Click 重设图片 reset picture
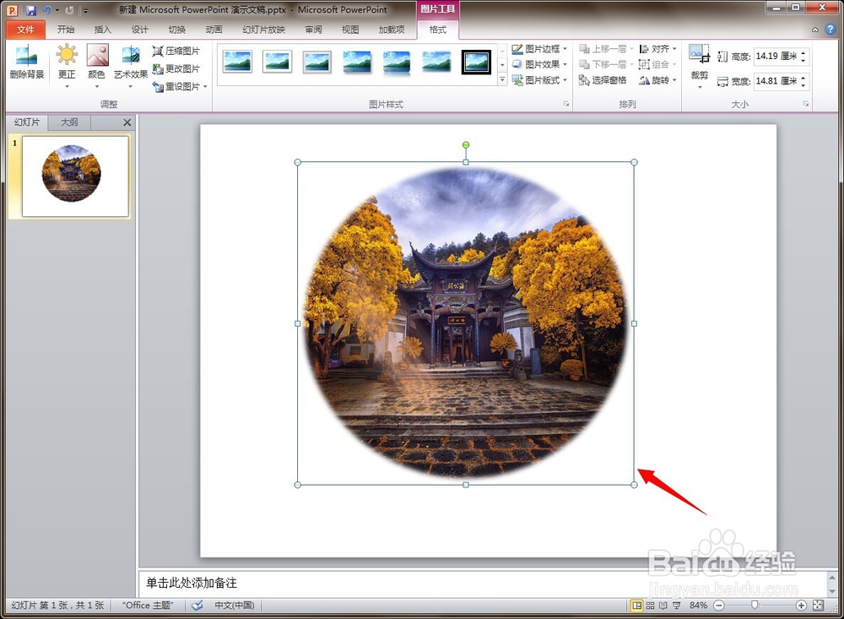The image size is (844, 619). point(176,87)
